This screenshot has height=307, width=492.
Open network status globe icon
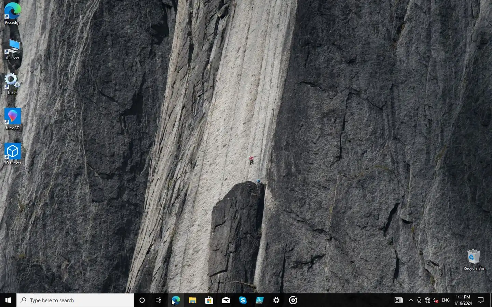pos(427,300)
